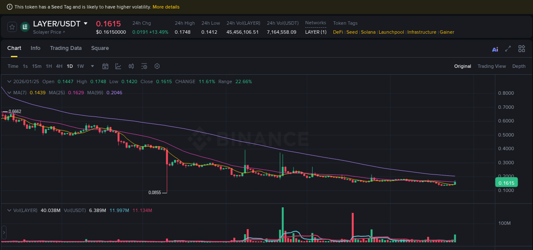
Task: Expand the chart to fullscreen
Action: pyautogui.click(x=507, y=49)
